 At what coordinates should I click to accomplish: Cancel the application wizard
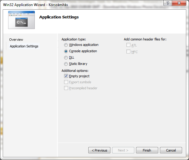171,150
